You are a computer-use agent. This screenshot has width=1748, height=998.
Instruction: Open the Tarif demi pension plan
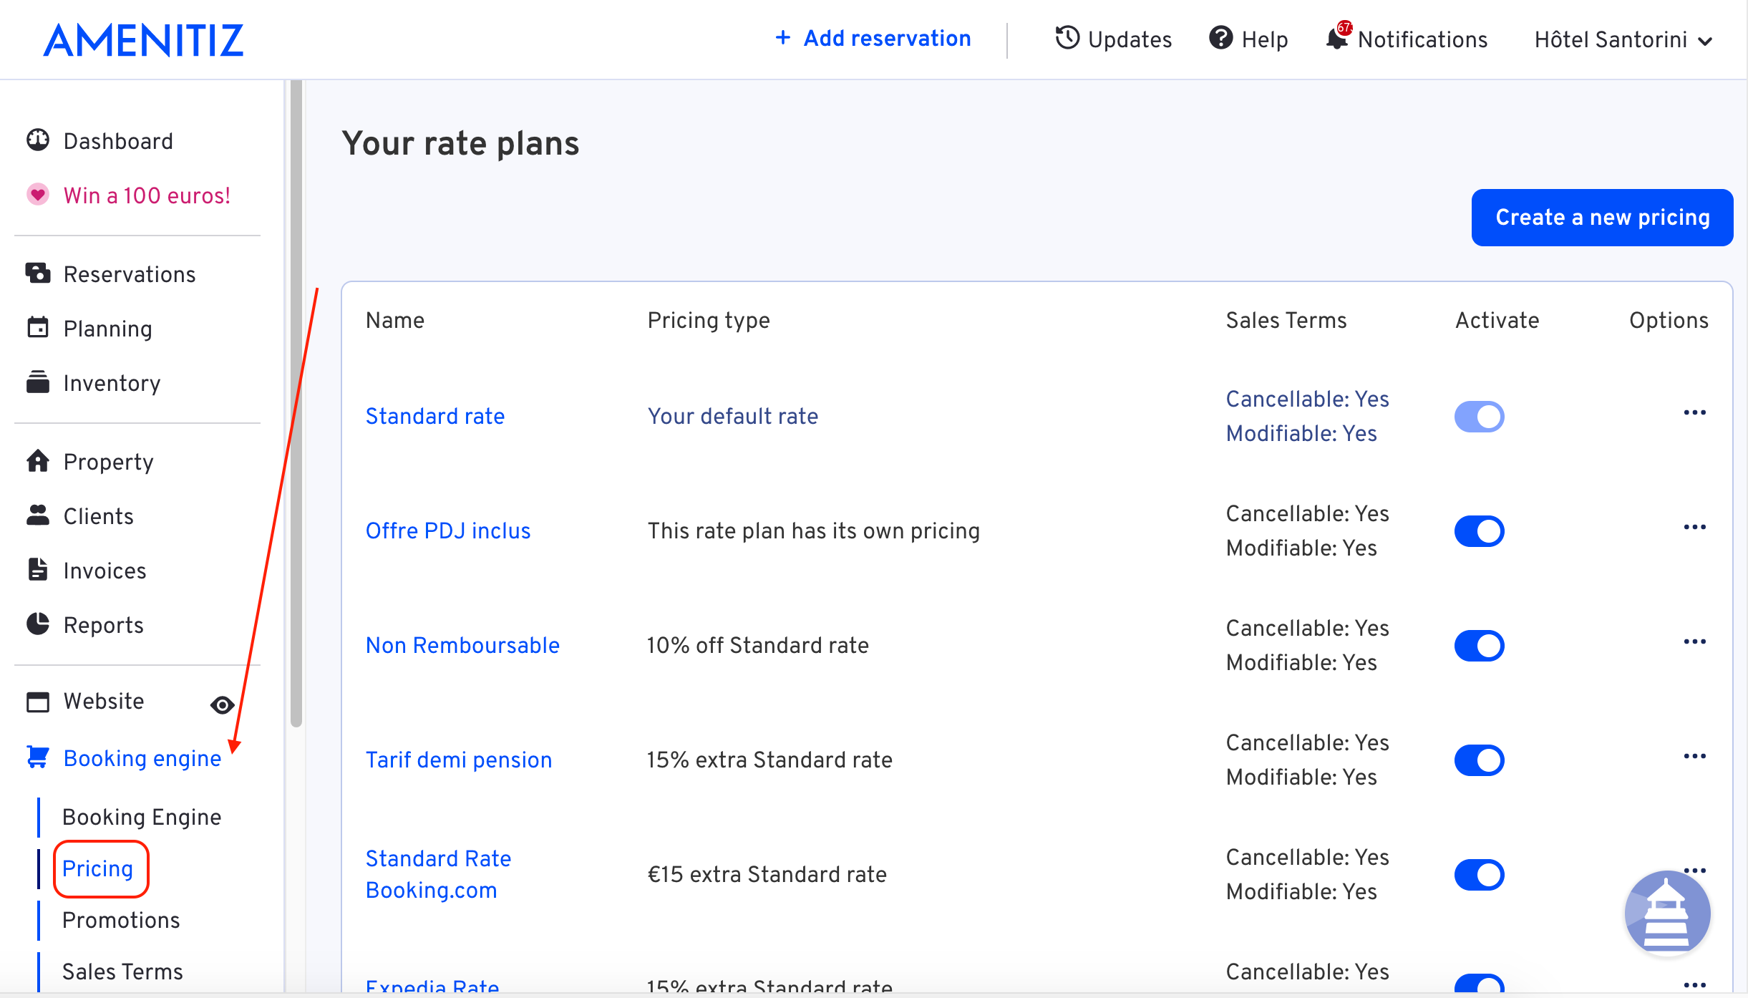(459, 760)
